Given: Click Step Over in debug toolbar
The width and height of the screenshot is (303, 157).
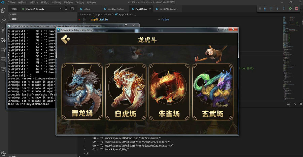Looking at the screenshot, I should pyautogui.click(x=271, y=9).
